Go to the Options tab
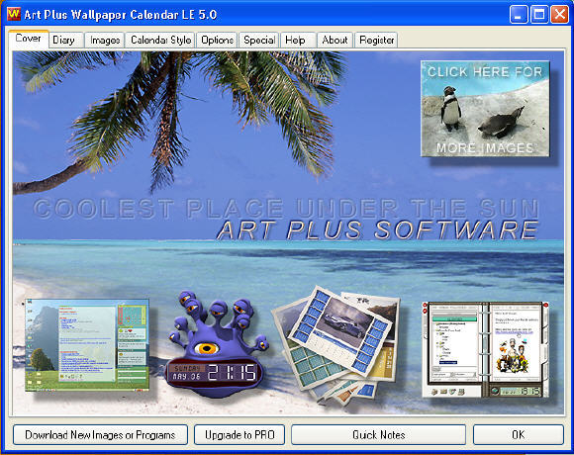574x455 pixels. [x=217, y=40]
